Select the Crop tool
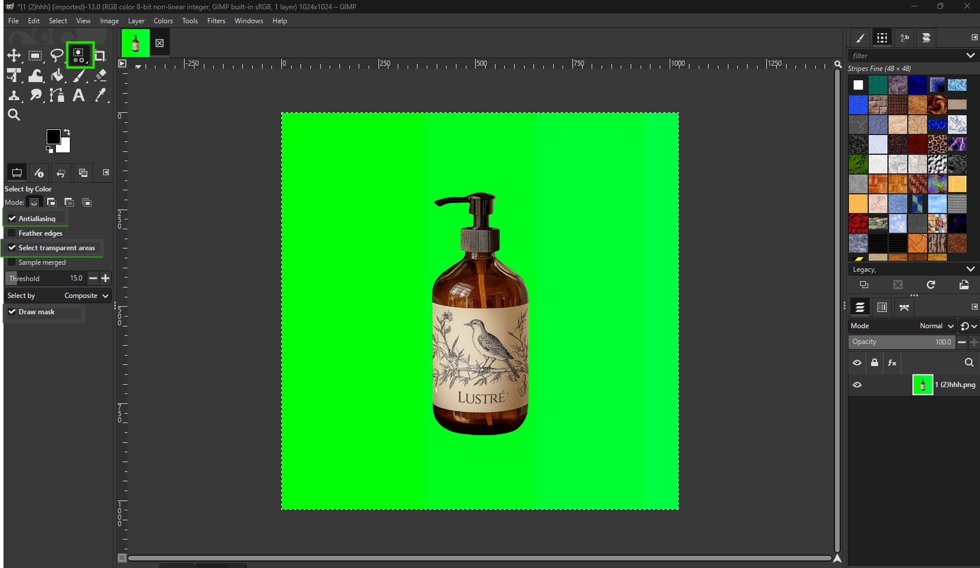 100,56
